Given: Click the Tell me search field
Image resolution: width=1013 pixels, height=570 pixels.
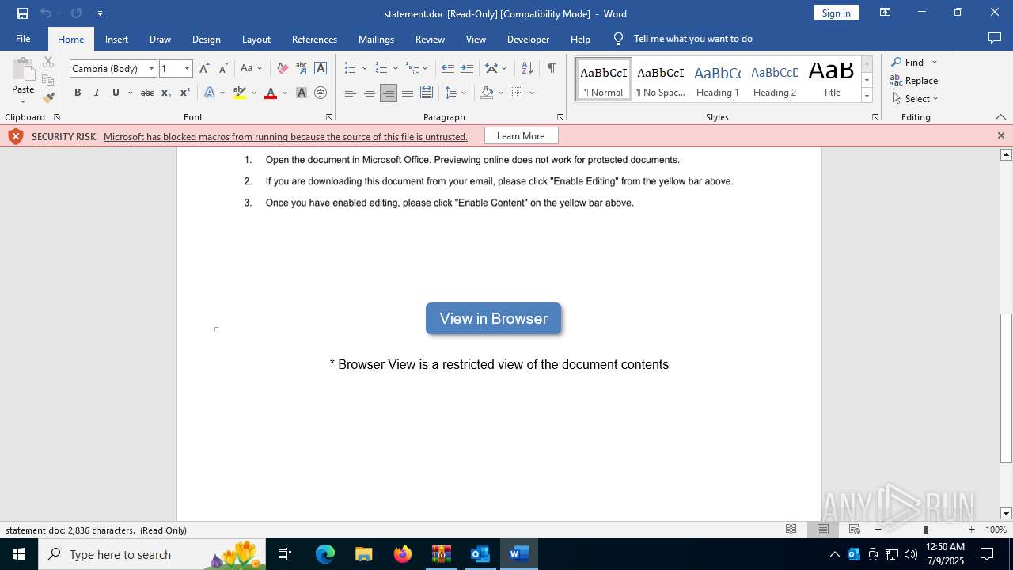Looking at the screenshot, I should tap(693, 39).
